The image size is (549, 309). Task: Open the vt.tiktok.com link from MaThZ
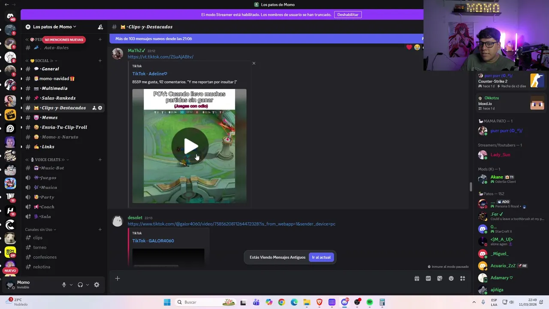160,57
